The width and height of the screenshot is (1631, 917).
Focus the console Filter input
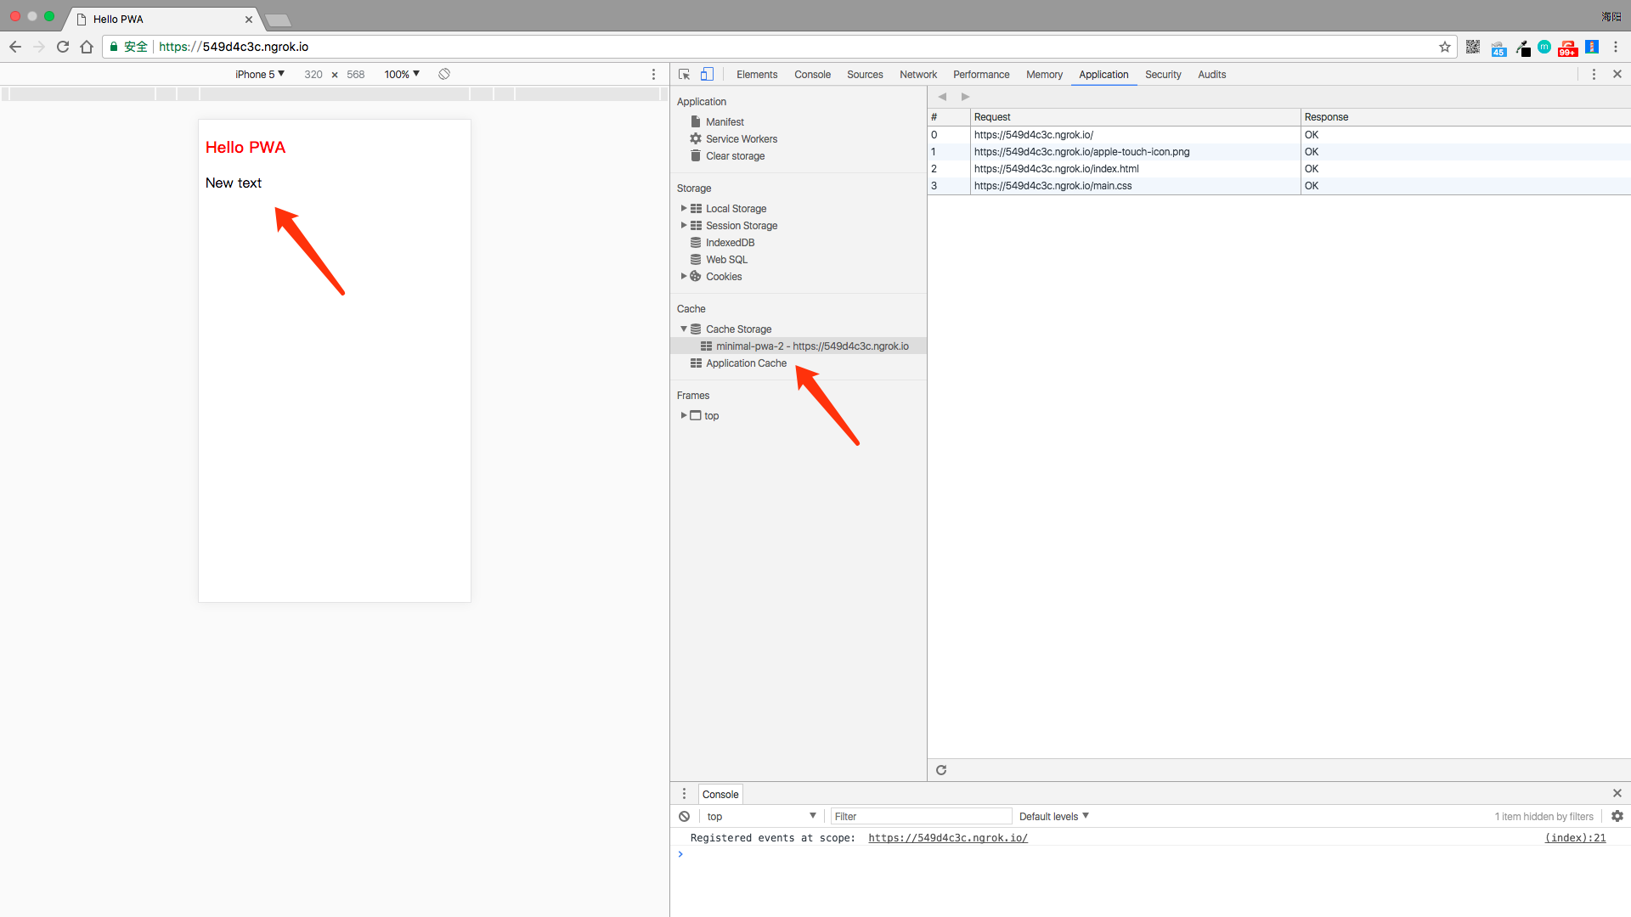922,817
